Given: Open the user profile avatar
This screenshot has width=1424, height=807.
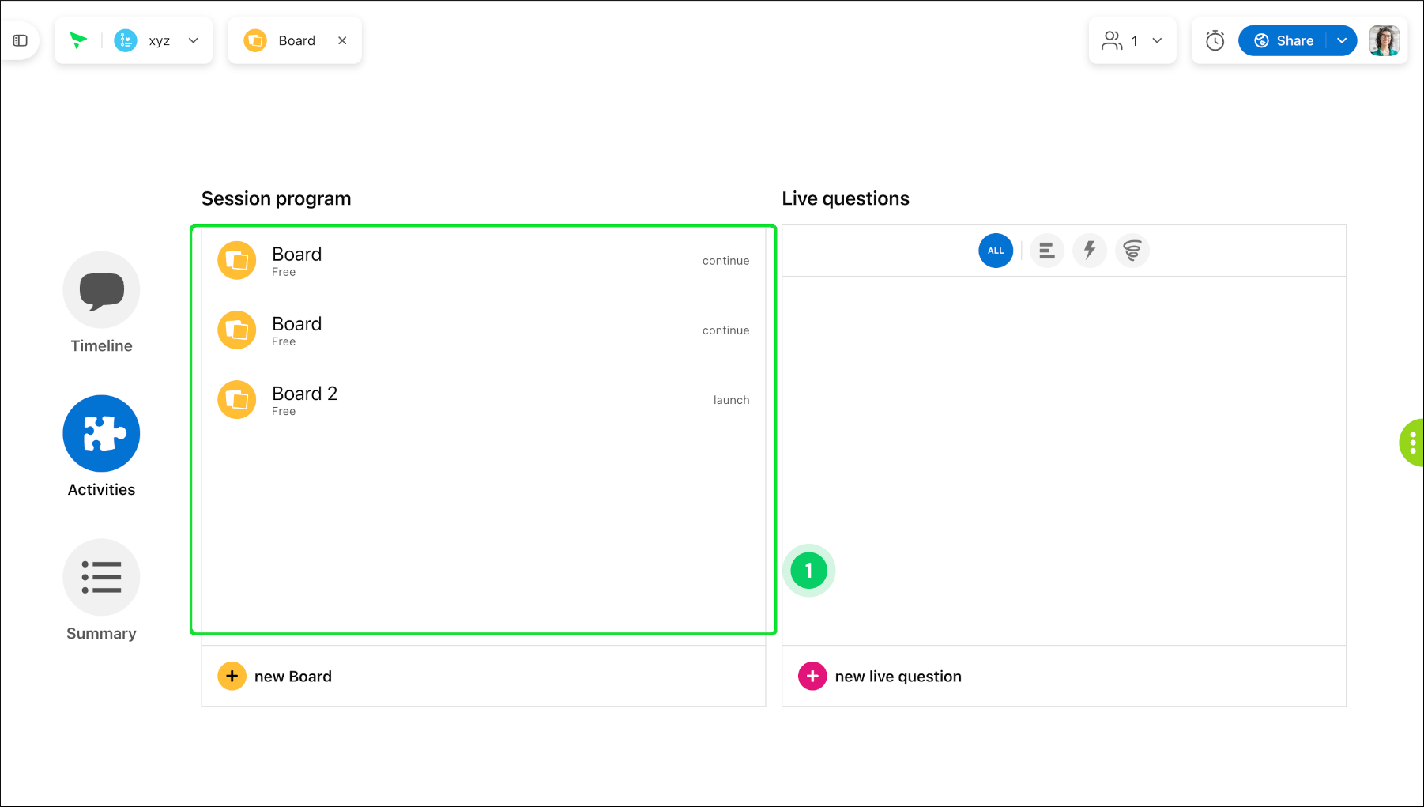Looking at the screenshot, I should click(x=1384, y=40).
